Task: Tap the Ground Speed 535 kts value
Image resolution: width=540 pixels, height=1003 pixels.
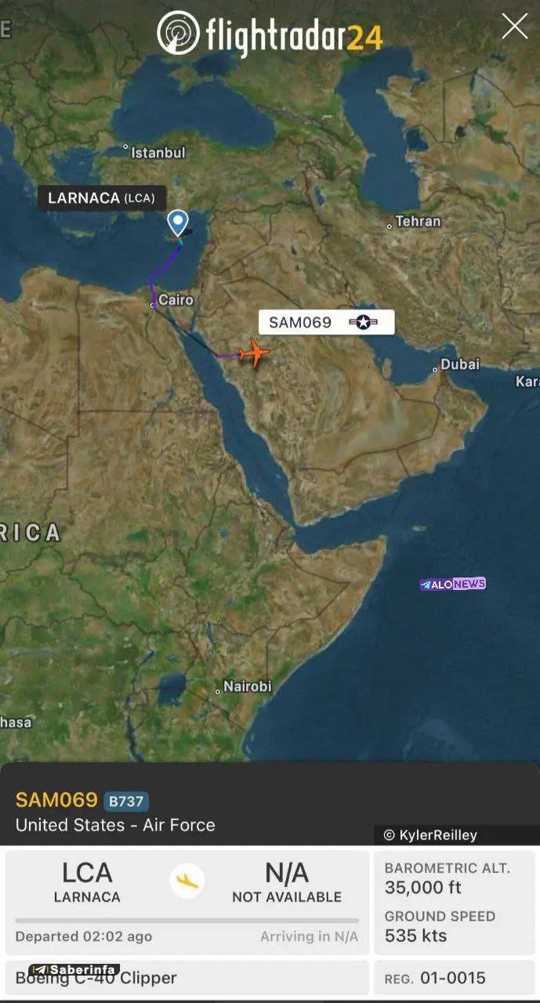Action: [x=416, y=936]
